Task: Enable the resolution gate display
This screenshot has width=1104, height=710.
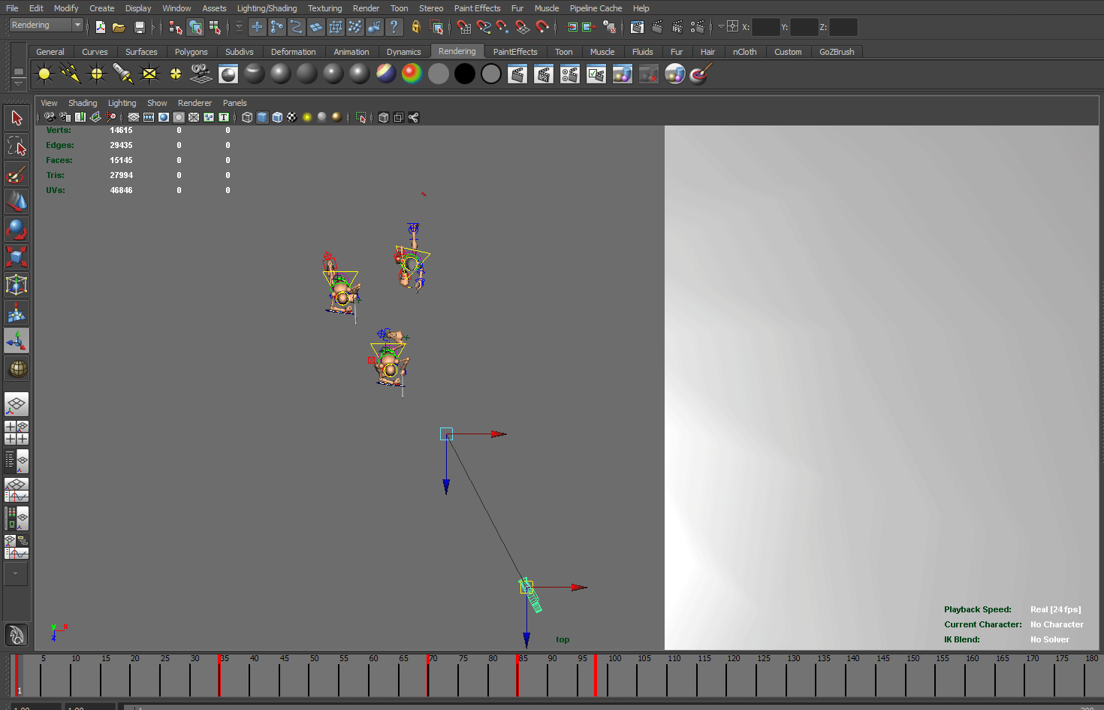Action: tap(164, 116)
